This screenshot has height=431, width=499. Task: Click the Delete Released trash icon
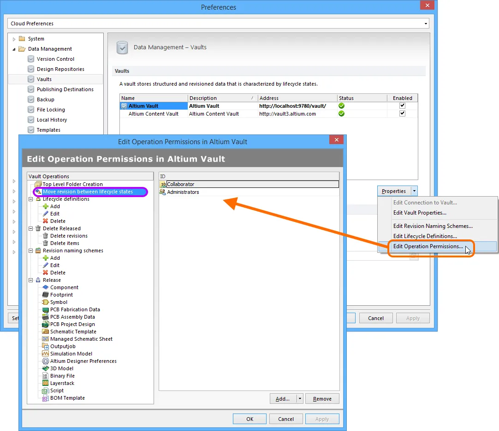tap(38, 228)
